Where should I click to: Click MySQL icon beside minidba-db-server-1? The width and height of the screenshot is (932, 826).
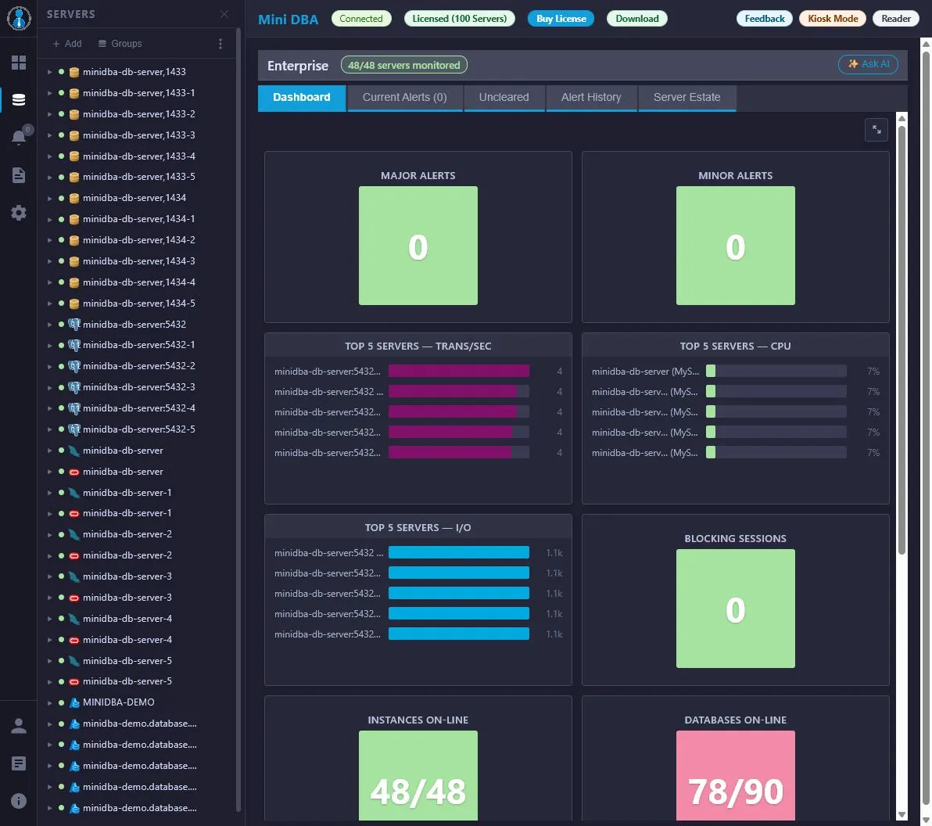point(74,492)
